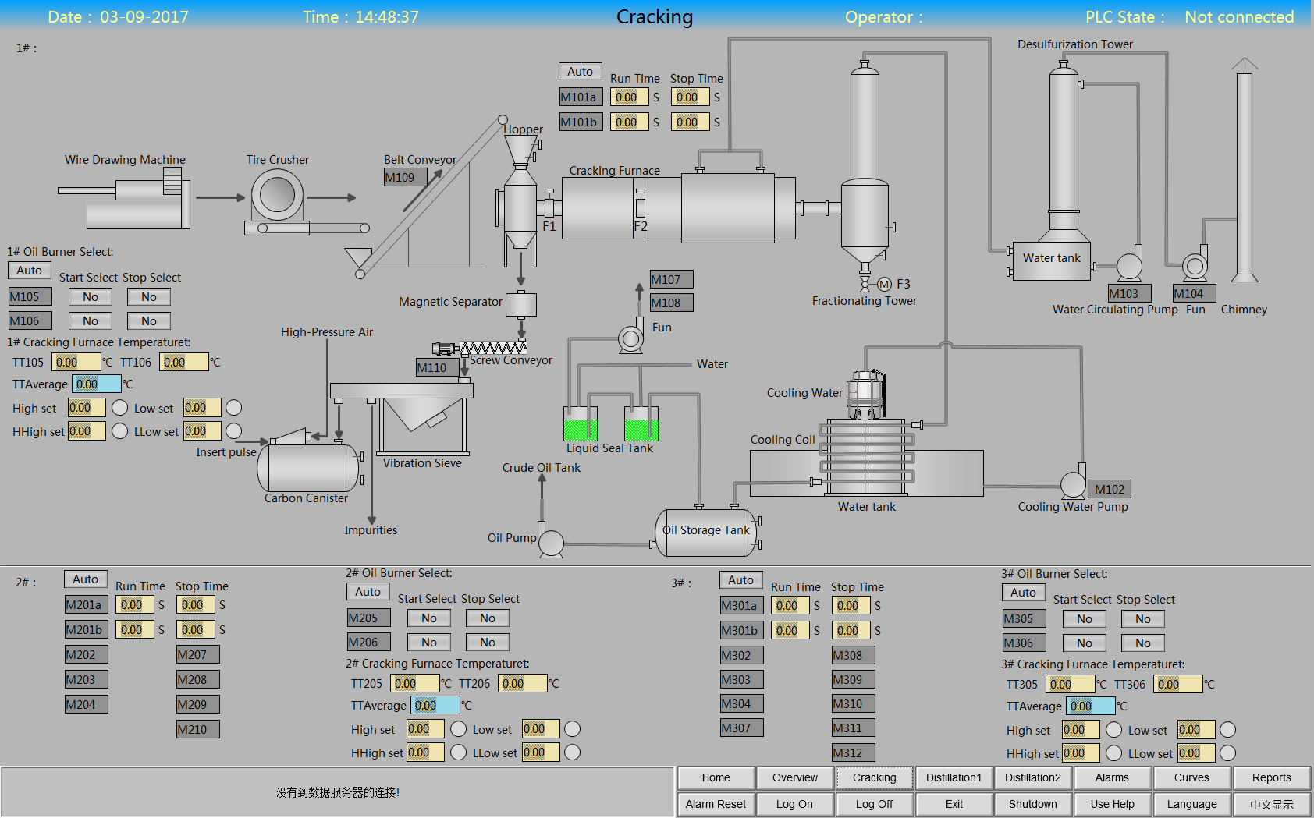Toggle the 1# High set indicator circle

[120, 408]
